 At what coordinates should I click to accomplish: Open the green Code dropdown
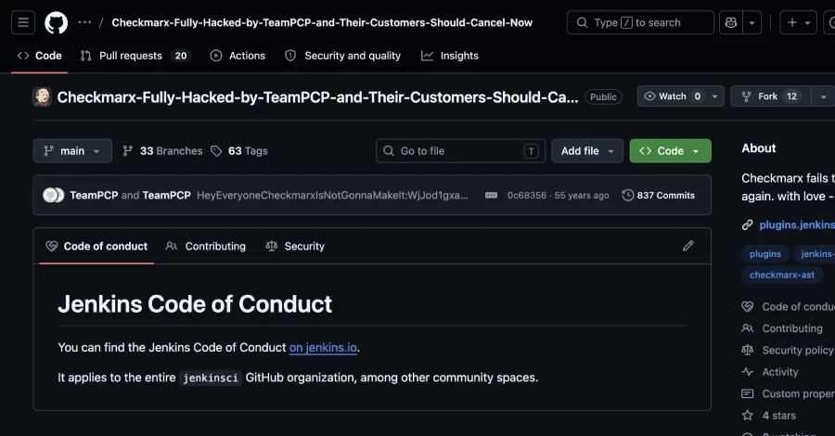(670, 150)
